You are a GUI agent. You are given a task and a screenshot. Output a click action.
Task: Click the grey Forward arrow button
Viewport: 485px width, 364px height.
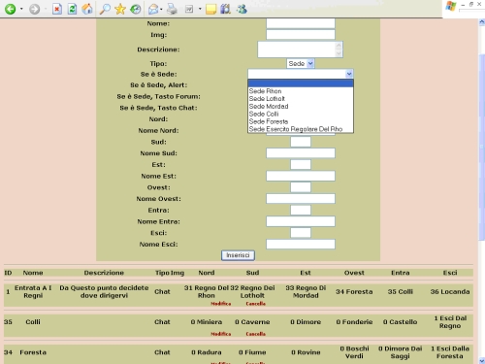point(34,9)
